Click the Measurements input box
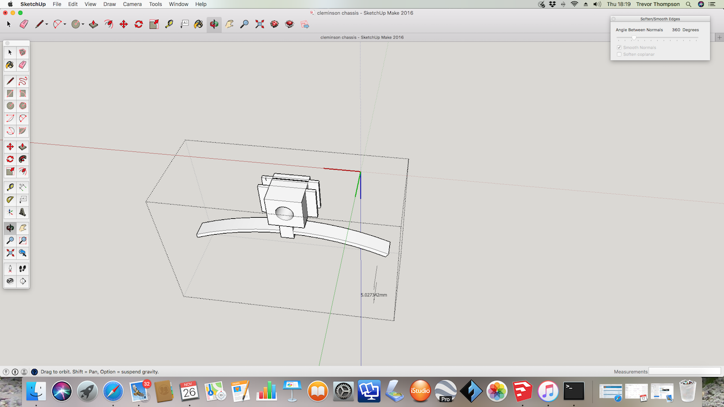Viewport: 724px width, 407px height. coord(685,372)
